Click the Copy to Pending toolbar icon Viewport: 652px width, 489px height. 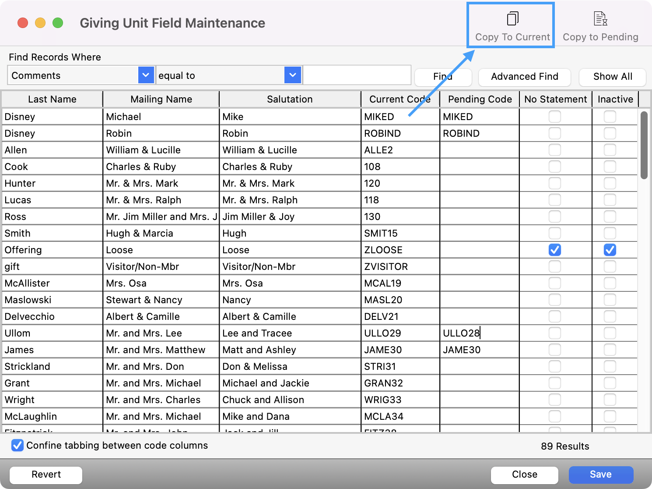pos(600,19)
